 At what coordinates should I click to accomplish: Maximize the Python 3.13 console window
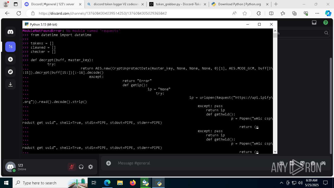[259, 24]
